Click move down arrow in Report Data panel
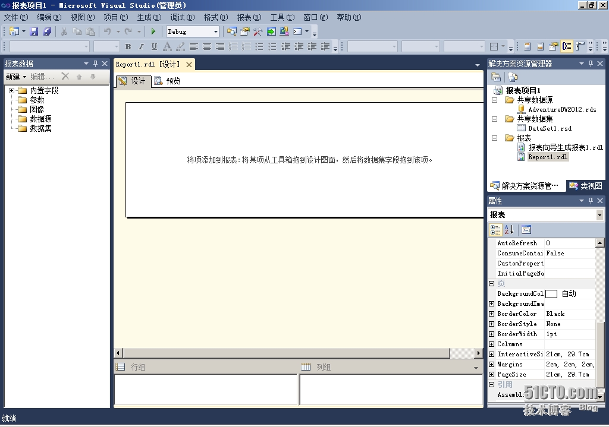The width and height of the screenshot is (609, 427). tap(93, 77)
